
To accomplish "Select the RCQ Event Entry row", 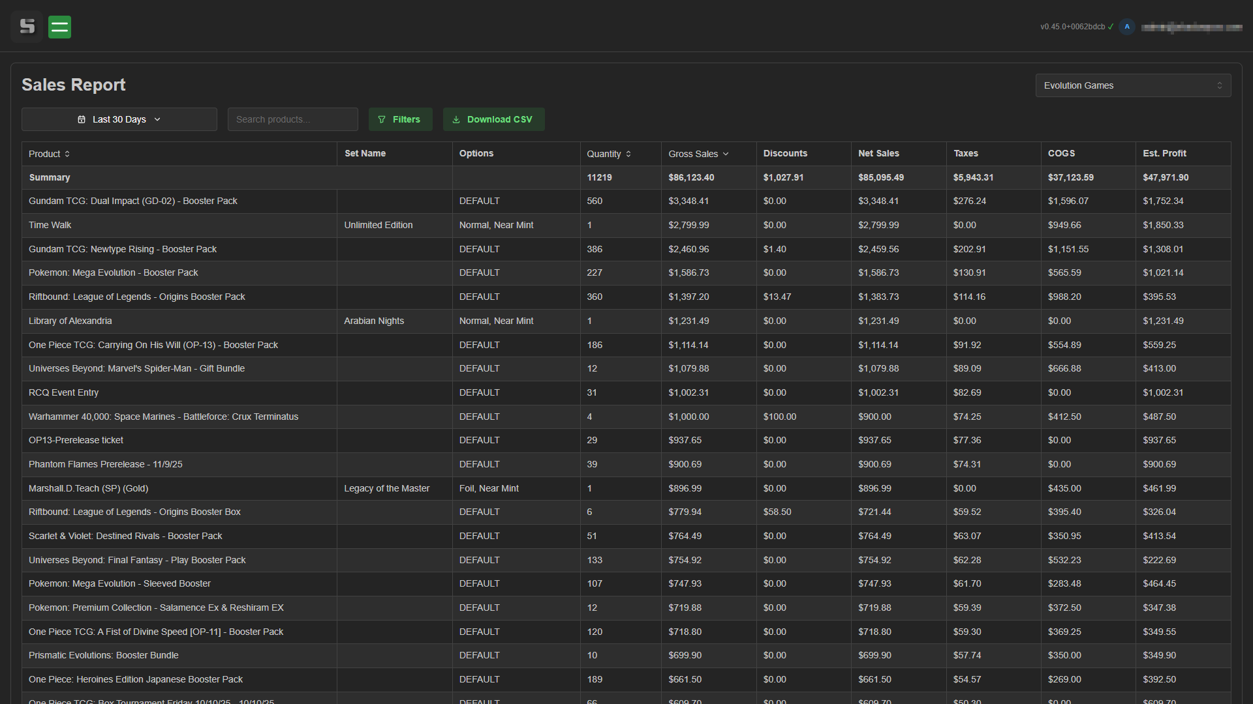I will [x=64, y=392].
